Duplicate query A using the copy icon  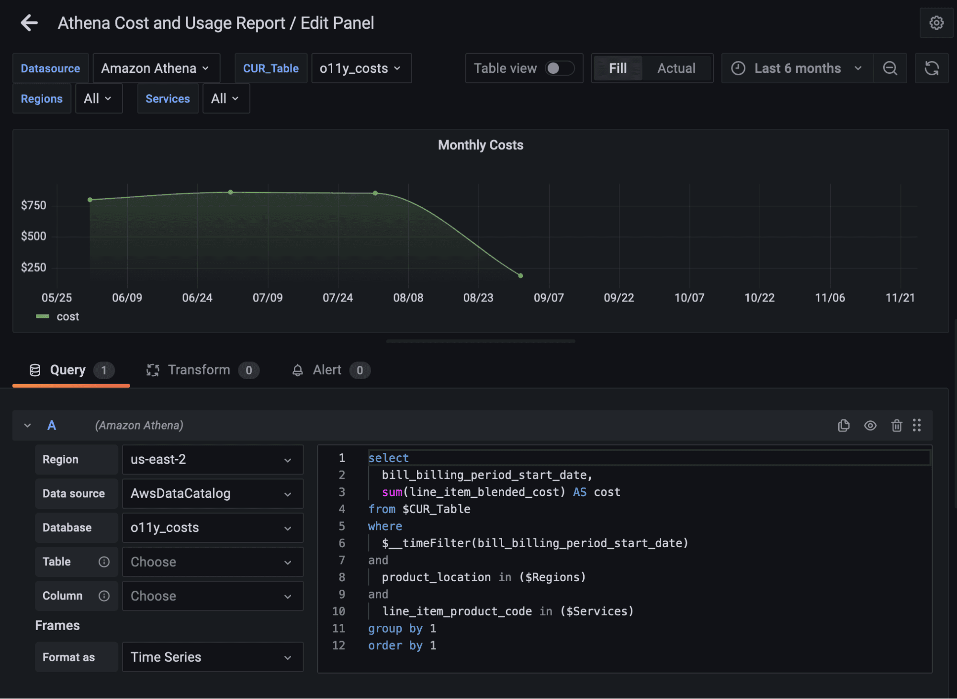click(844, 425)
